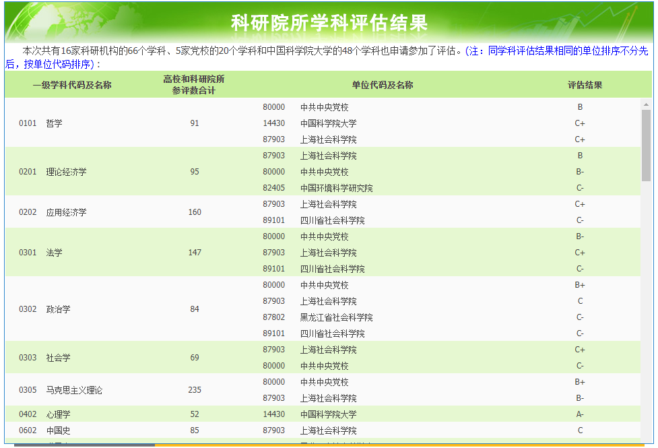Image resolution: width=658 pixels, height=448 pixels.
Task: Click count 91 in the 哲学 row
Action: [x=194, y=123]
